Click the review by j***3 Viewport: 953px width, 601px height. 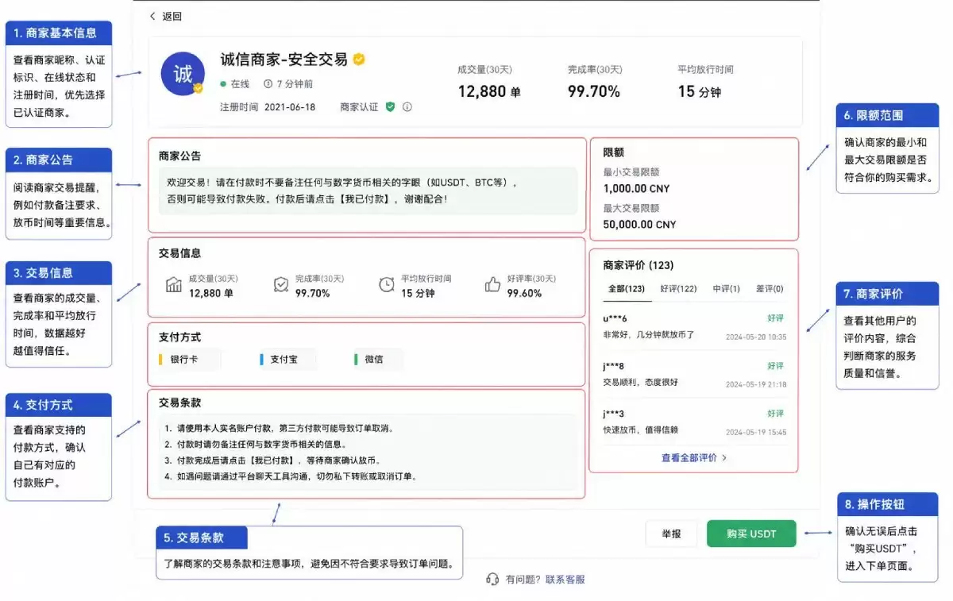point(695,422)
